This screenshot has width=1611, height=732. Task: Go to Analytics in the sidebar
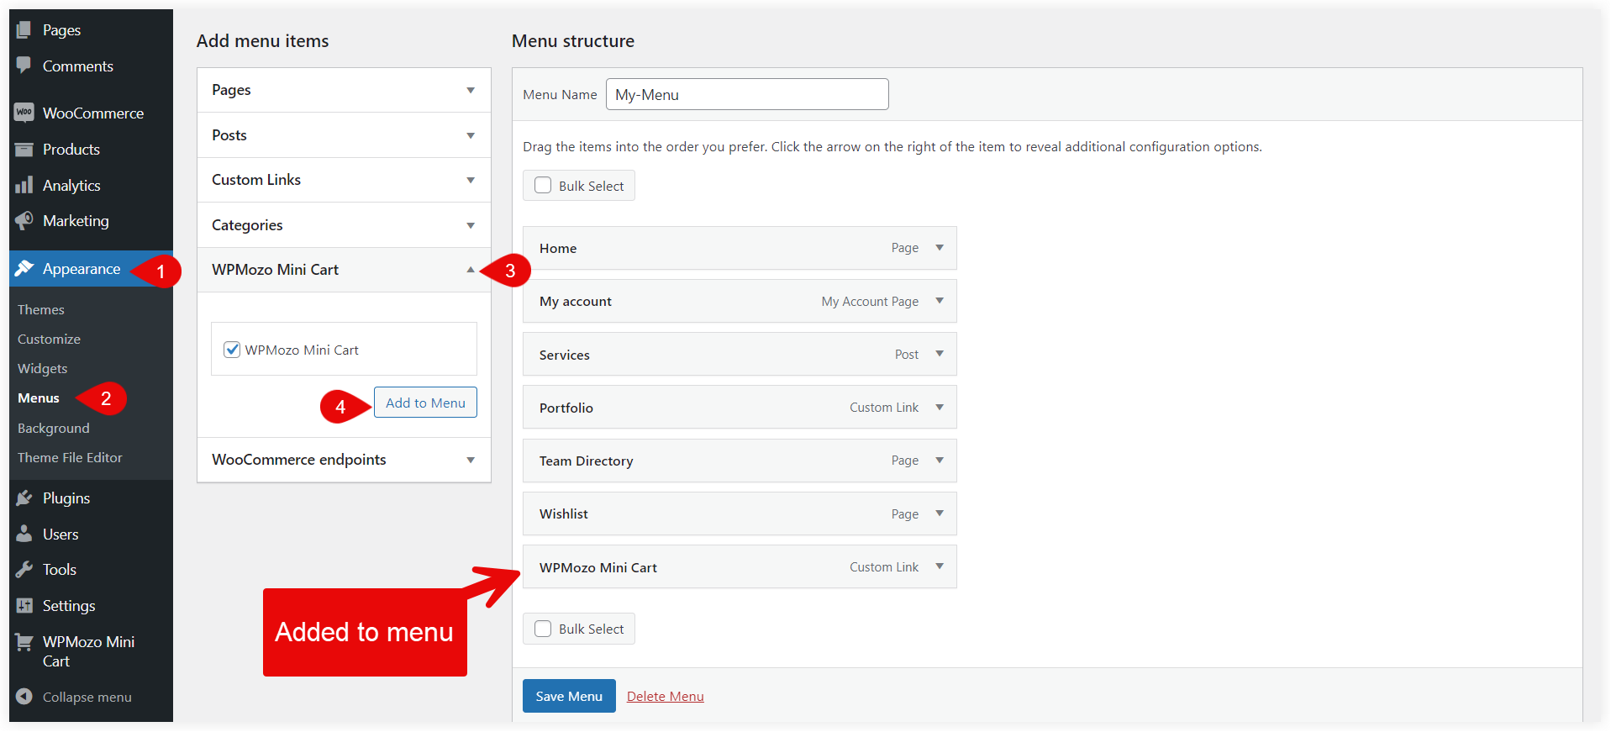[x=71, y=185]
